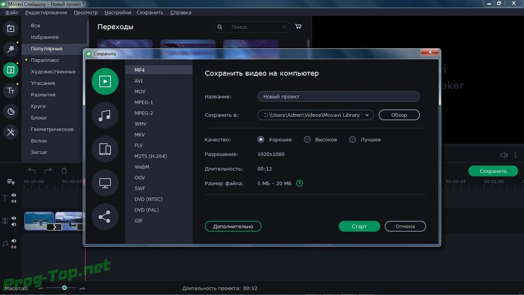Toggle the title track visibility eye

tap(14, 195)
